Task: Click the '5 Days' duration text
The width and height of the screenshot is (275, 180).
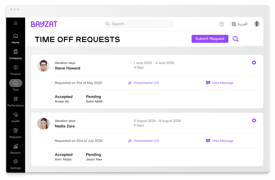Action: (x=139, y=125)
